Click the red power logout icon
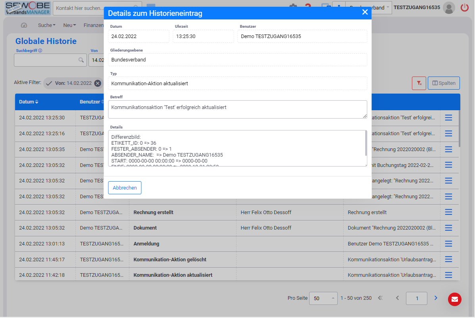 [x=465, y=8]
